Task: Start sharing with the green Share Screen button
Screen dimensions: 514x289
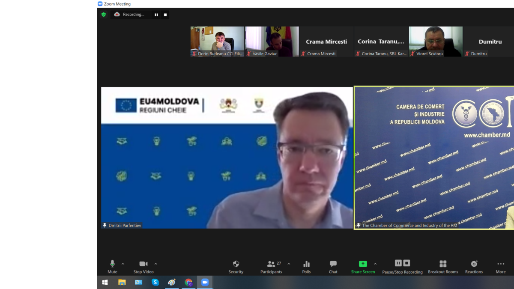Action: [363, 266]
